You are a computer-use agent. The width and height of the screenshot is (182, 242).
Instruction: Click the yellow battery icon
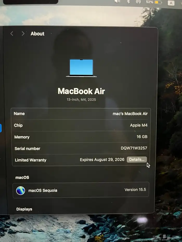(x=158, y=2)
